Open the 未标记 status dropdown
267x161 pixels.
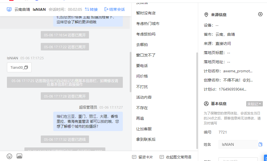pyautogui.click(x=255, y=104)
